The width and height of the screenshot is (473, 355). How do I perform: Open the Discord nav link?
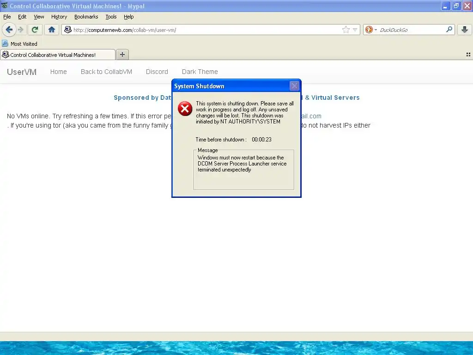coord(157,72)
